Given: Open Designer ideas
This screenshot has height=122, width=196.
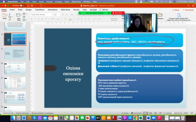Looking at the screenshot, I should [x=160, y=16].
